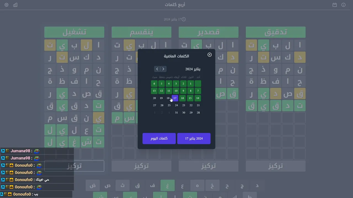
Task: Click the clock icon beside the date
Action: point(184,19)
